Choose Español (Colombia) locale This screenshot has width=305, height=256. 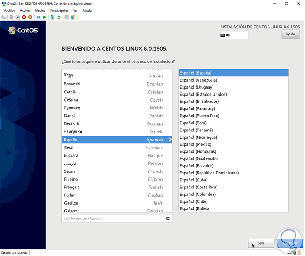[234, 194]
